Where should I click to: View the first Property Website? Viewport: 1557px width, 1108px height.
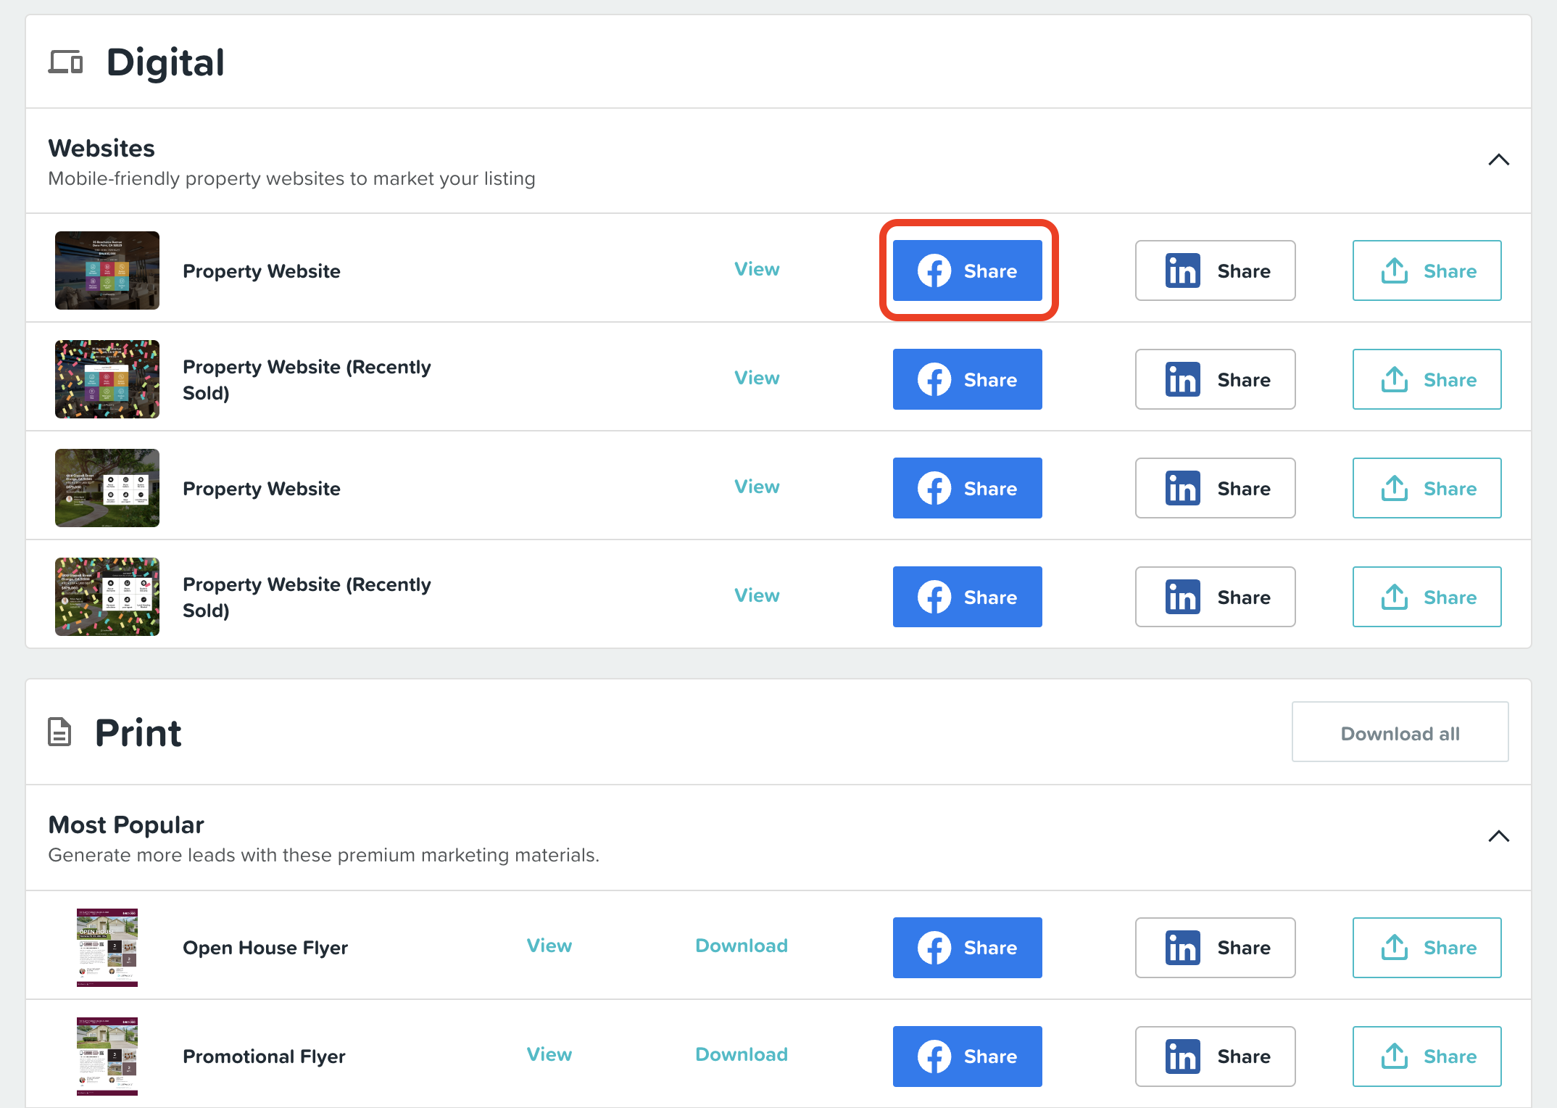[x=756, y=269]
